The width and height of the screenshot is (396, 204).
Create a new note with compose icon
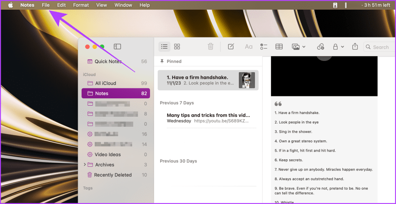coord(231,47)
